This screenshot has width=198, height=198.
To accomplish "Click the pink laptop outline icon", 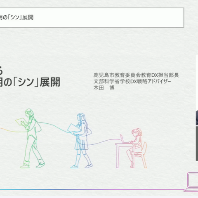I will pyautogui.click(x=191, y=182).
